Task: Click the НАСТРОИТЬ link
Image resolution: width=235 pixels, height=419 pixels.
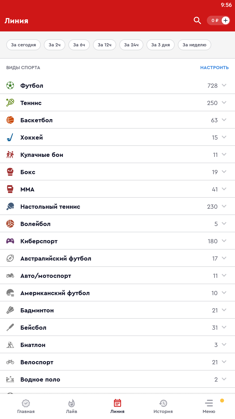Action: tap(214, 68)
